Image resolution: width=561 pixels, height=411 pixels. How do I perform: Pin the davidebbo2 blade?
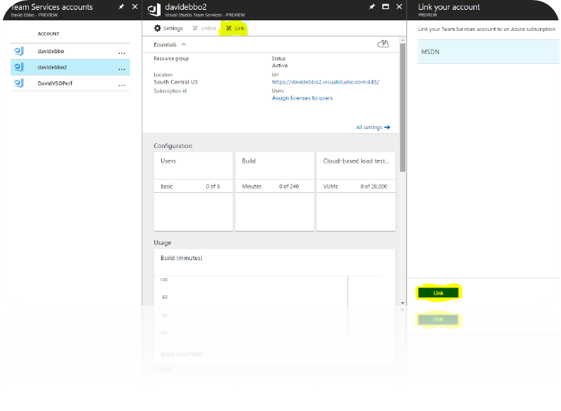(x=372, y=6)
